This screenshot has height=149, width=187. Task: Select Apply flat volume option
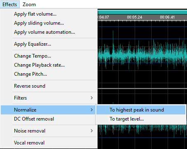49,14
